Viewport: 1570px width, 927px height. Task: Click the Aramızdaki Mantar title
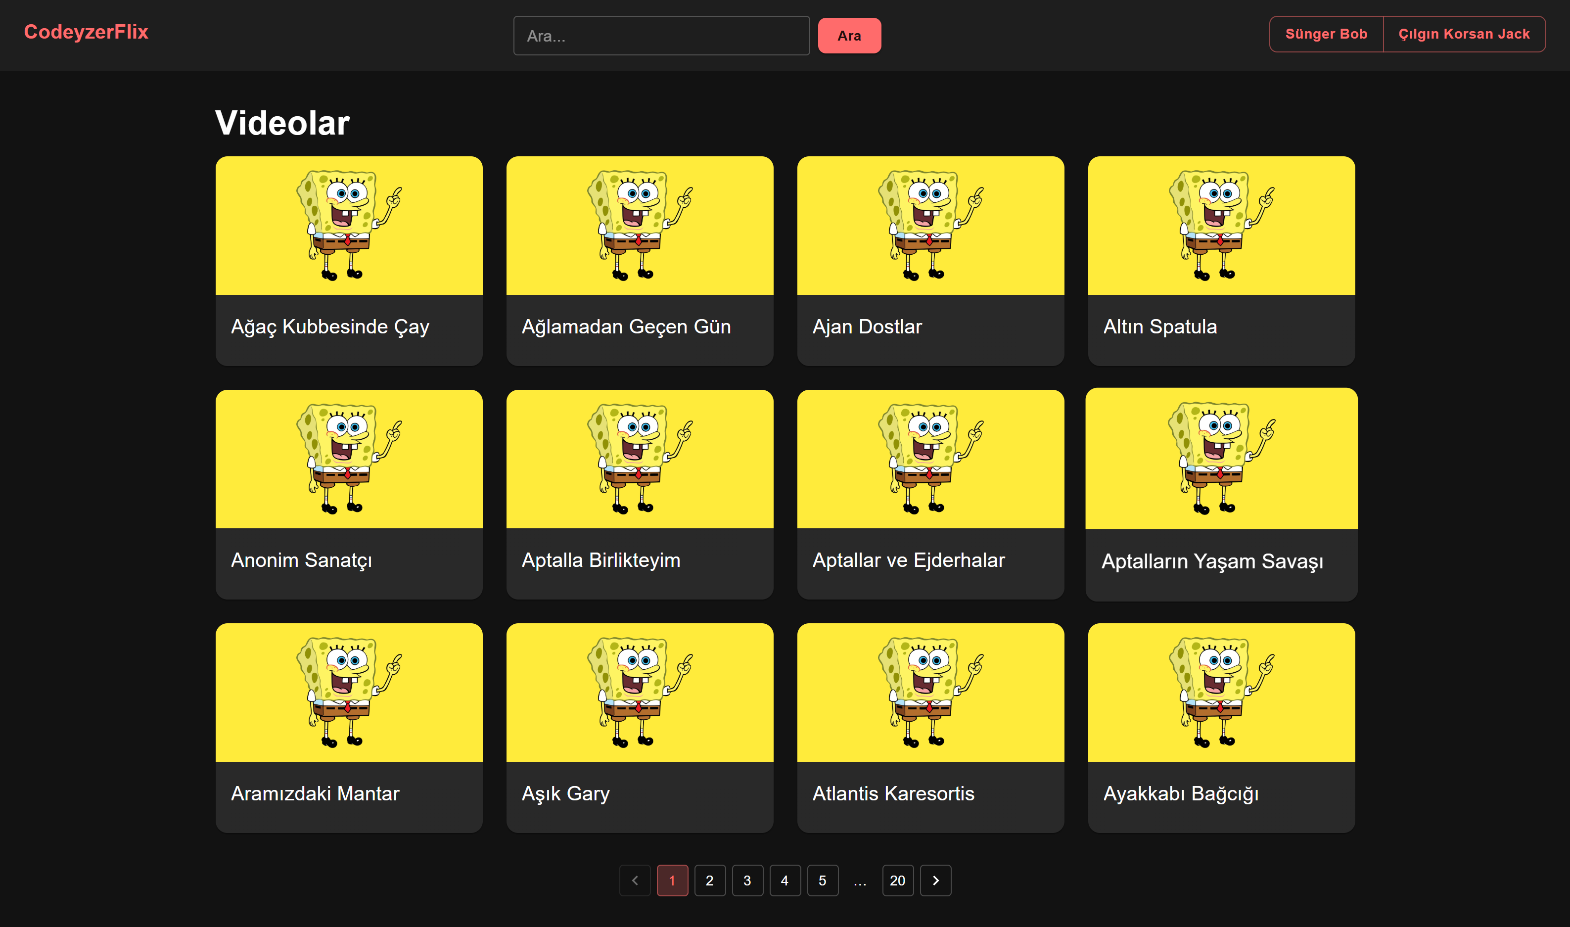tap(316, 794)
